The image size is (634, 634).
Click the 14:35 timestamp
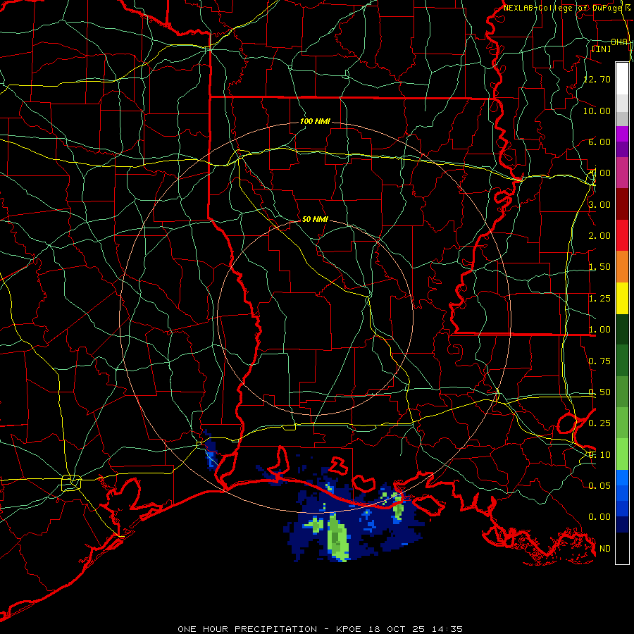(x=449, y=629)
